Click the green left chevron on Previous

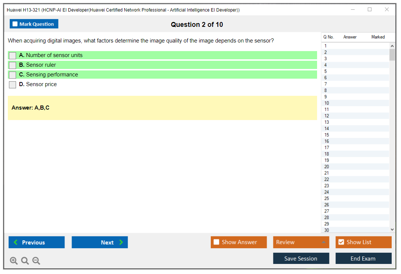[16, 242]
